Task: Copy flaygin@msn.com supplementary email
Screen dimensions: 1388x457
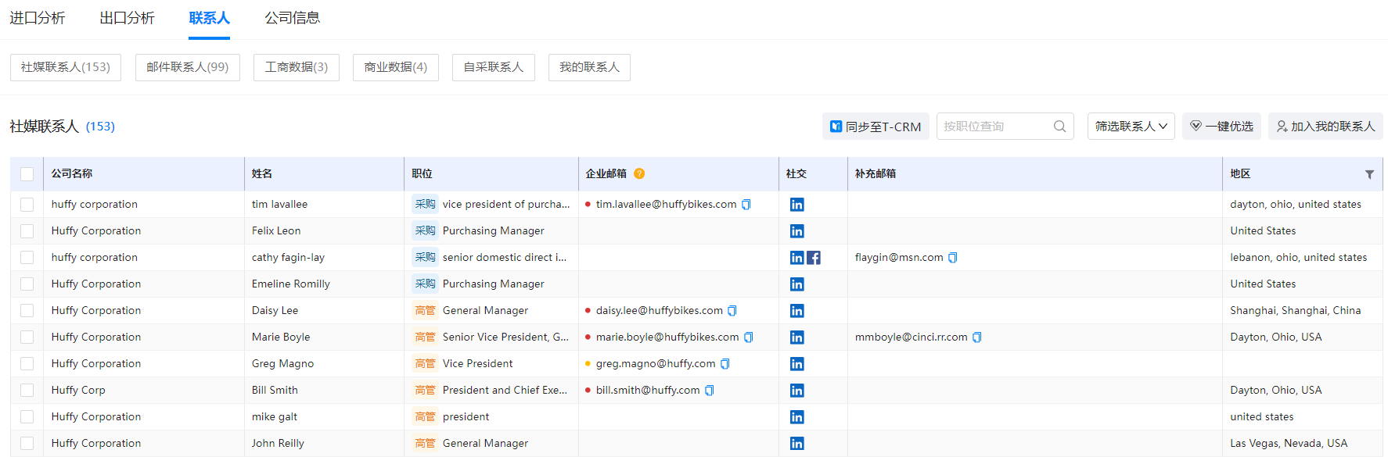Action: pyautogui.click(x=952, y=258)
